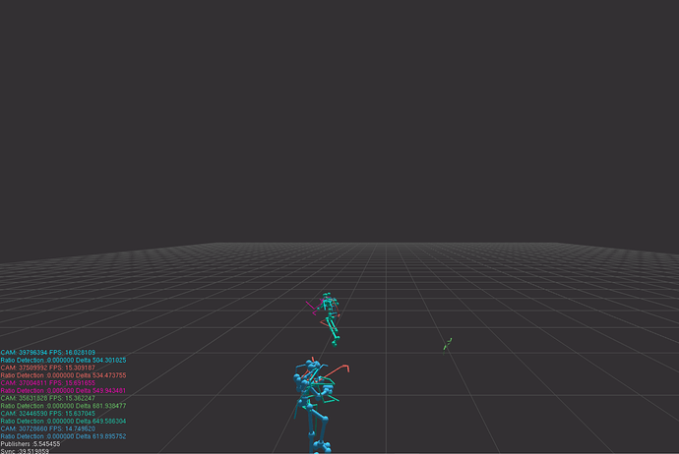Click the Ratio Detection line with Delta 504.301025

click(63, 361)
